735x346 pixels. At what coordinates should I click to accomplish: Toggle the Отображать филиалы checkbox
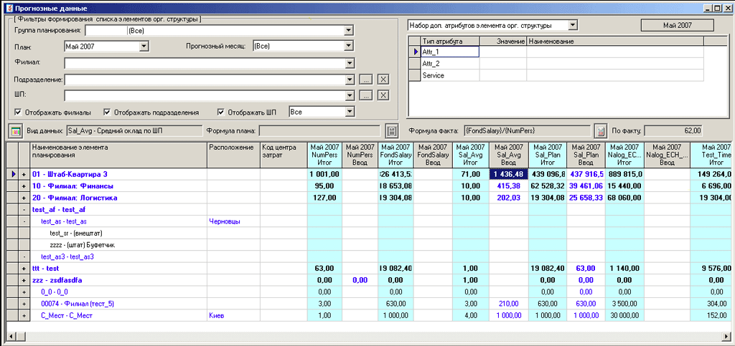[19, 112]
